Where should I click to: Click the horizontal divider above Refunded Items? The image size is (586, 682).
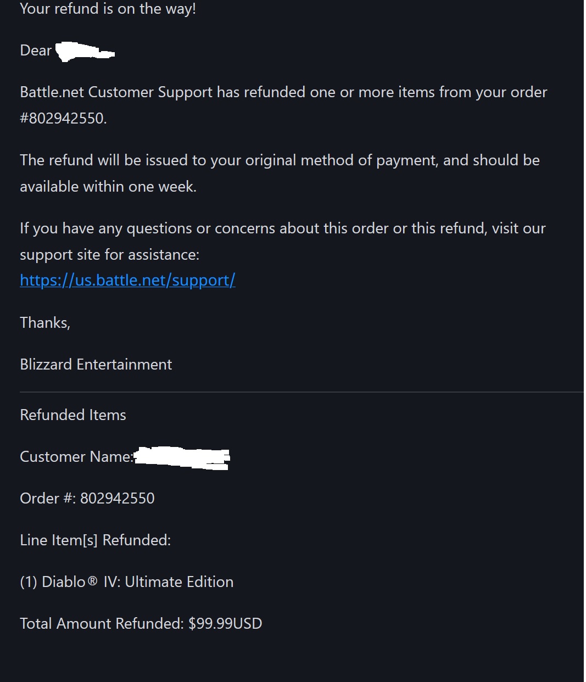tap(301, 392)
